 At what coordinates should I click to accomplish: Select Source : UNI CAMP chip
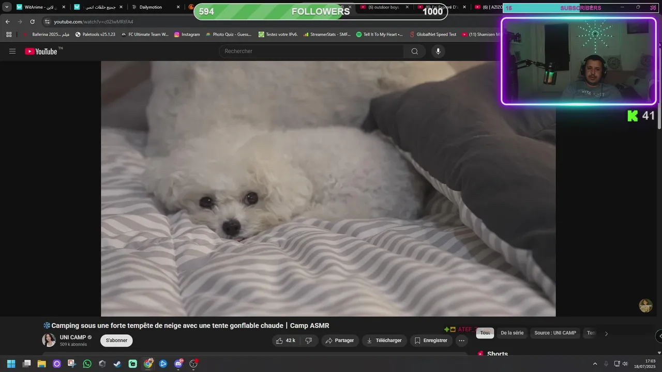click(x=555, y=333)
